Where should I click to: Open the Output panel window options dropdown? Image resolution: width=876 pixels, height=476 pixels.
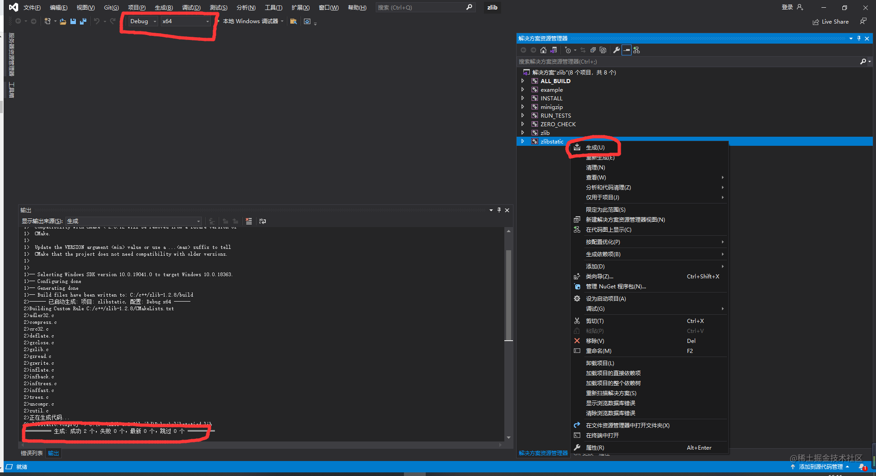click(x=491, y=210)
